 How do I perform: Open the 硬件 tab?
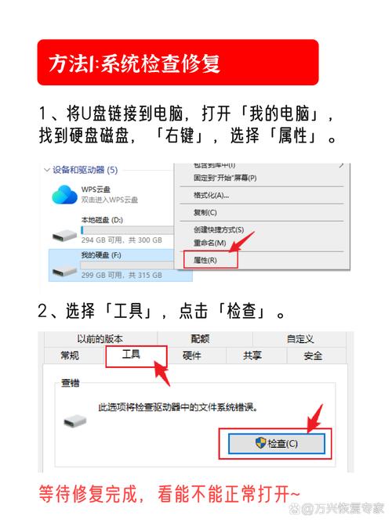click(x=191, y=356)
